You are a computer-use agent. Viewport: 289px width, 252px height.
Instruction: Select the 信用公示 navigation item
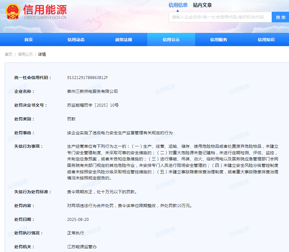[x=171, y=40]
